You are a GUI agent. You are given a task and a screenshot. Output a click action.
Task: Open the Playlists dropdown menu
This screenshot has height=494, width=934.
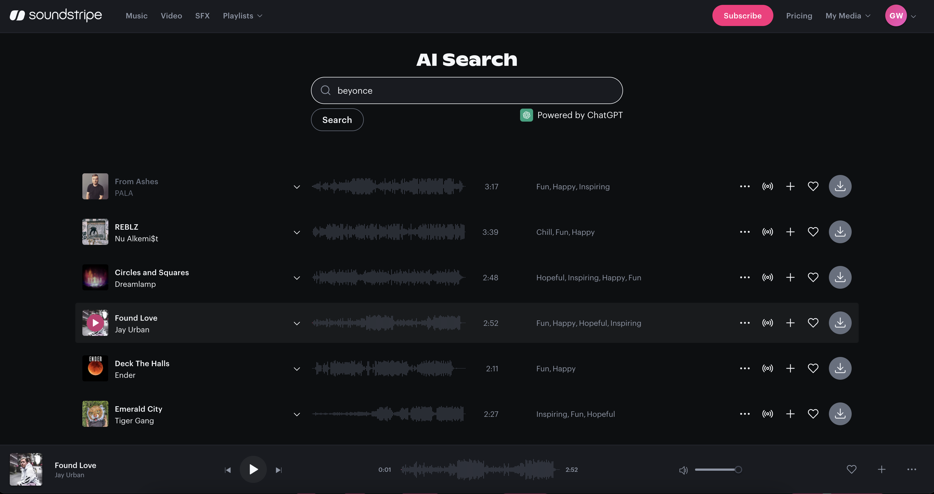pyautogui.click(x=242, y=15)
